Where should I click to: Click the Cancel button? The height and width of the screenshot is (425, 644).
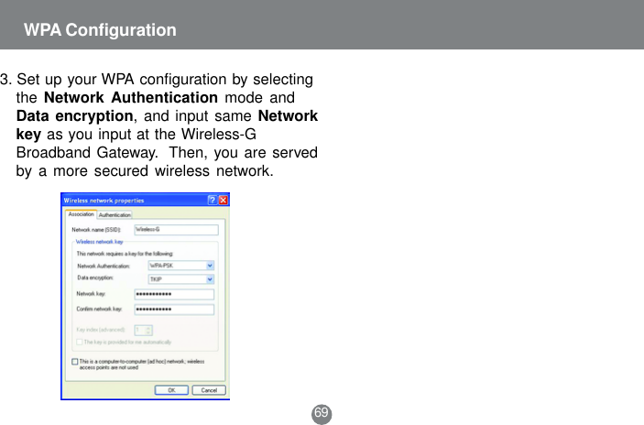click(209, 390)
